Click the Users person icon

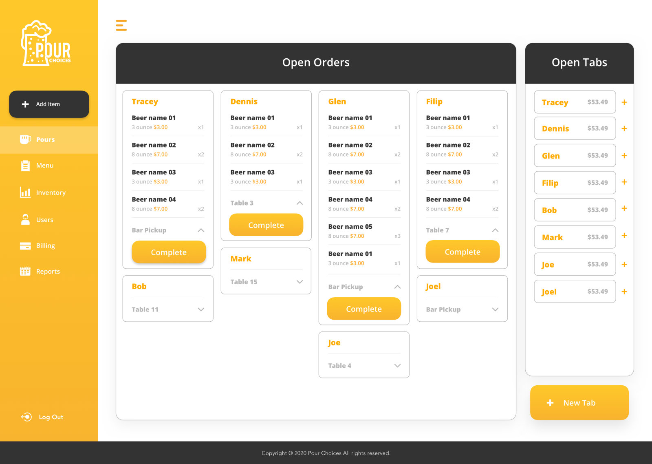point(25,219)
